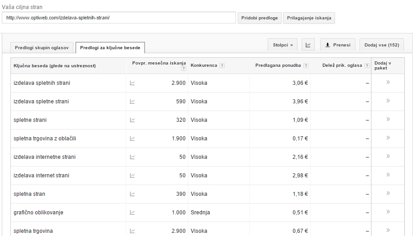Open help icon for Predlagana ponudba
The image size is (413, 236).
click(x=306, y=66)
